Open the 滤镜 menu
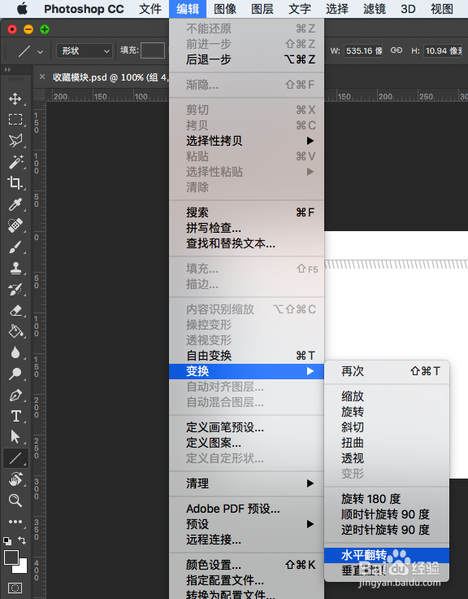The height and width of the screenshot is (599, 468). pos(375,9)
